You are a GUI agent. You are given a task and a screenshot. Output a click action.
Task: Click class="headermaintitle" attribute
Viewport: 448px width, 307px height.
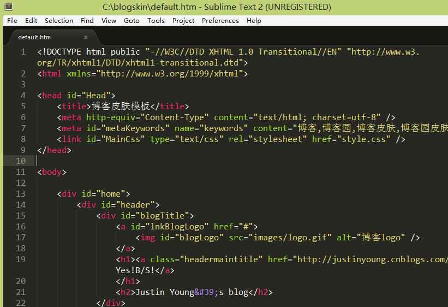click(206, 259)
